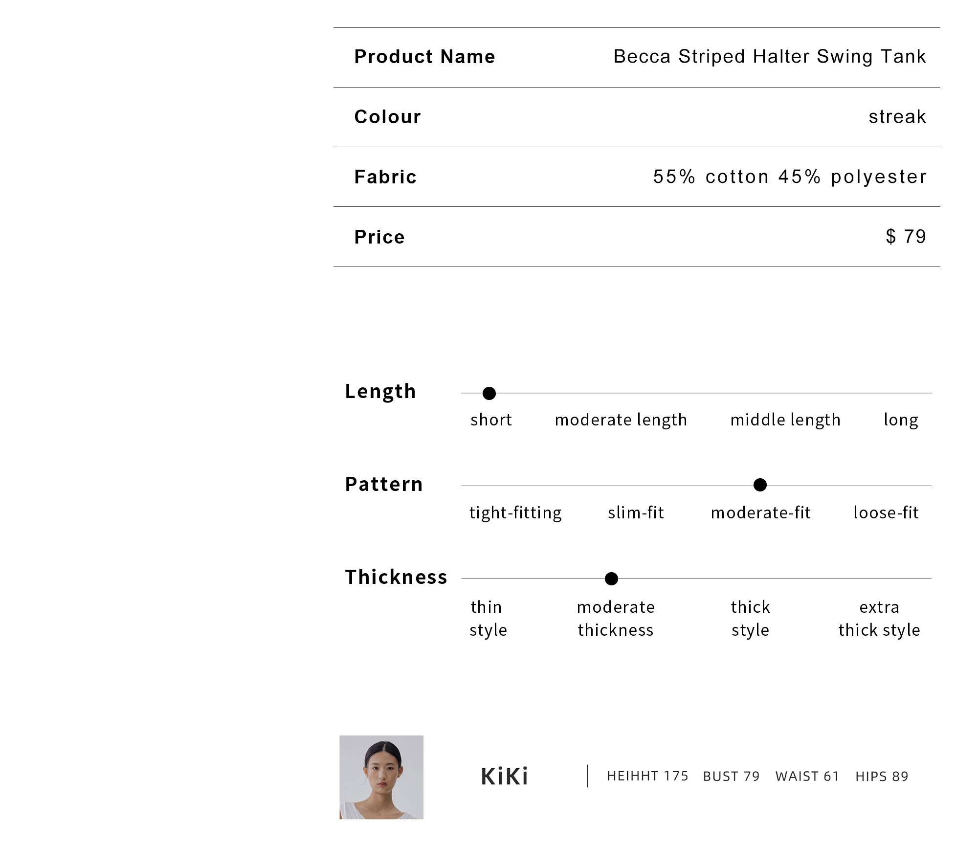
Task: Click the '55% cotton 45% polyester' fabric text
Action: tap(790, 177)
